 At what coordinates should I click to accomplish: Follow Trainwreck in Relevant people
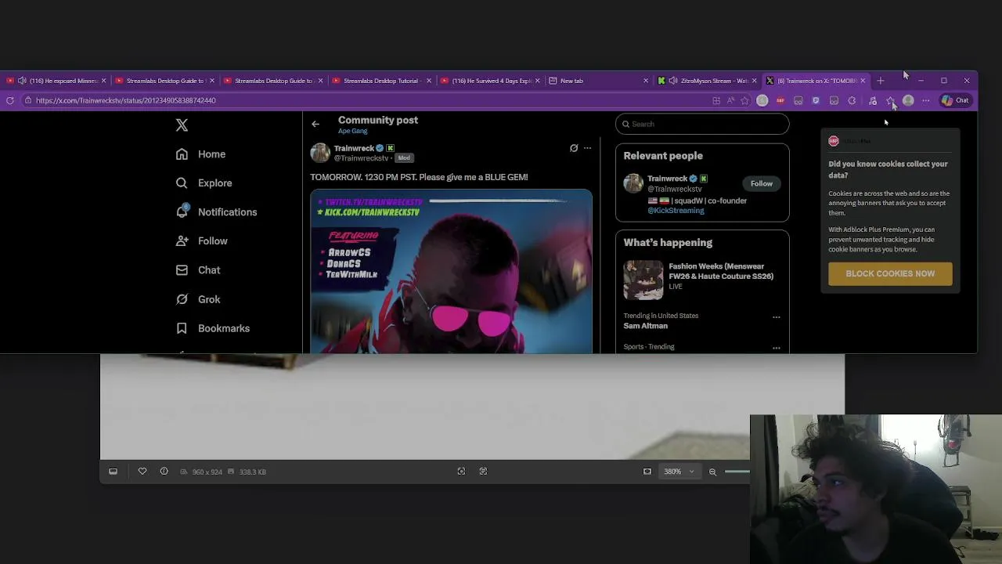pos(762,183)
